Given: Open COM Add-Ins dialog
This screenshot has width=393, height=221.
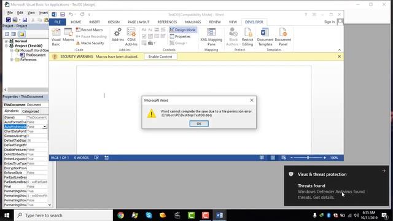Looking at the screenshot, I should tap(131, 37).
